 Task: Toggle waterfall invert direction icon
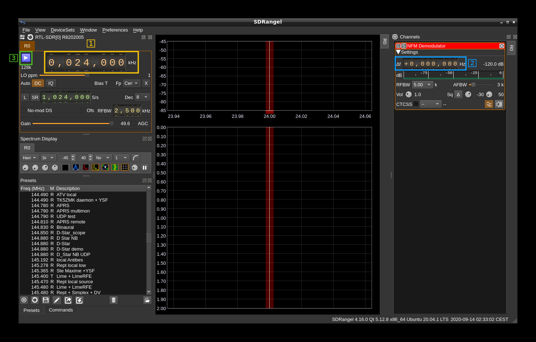105,168
